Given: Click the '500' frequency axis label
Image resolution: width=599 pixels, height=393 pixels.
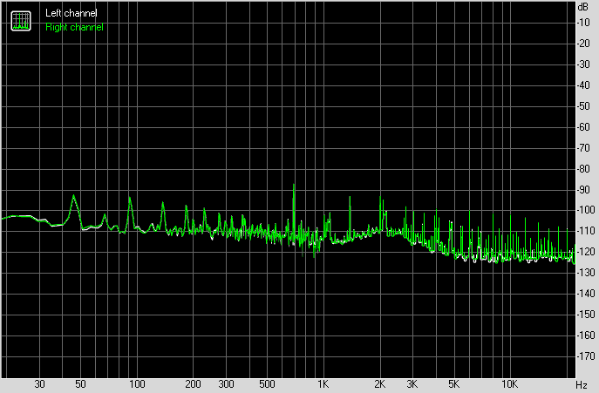Looking at the screenshot, I should 267,384.
